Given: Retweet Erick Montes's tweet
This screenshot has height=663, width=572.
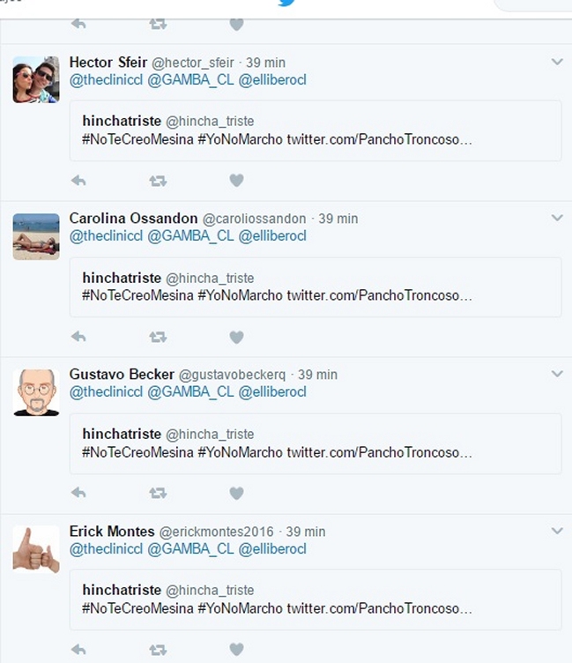Looking at the screenshot, I should 158,650.
